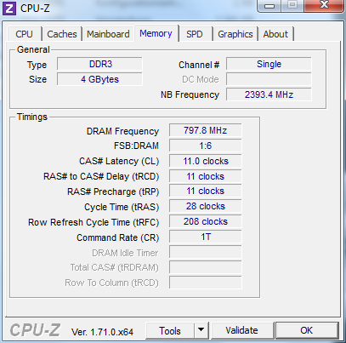Click the Validate button
The height and width of the screenshot is (343, 346).
[x=241, y=330]
